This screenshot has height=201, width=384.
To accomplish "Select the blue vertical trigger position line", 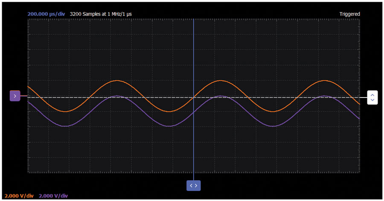I will click(193, 61).
